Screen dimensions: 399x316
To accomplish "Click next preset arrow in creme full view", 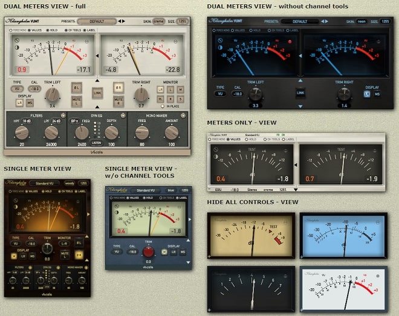I will (x=124, y=21).
